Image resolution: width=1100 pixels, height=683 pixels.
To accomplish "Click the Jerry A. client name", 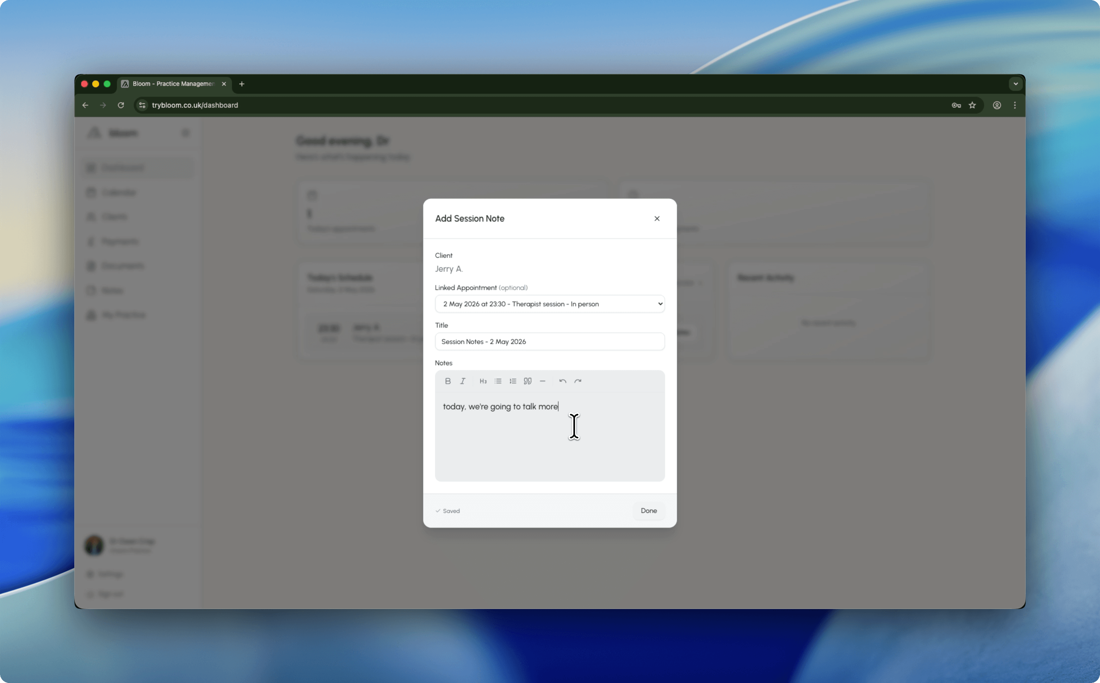I will [448, 269].
